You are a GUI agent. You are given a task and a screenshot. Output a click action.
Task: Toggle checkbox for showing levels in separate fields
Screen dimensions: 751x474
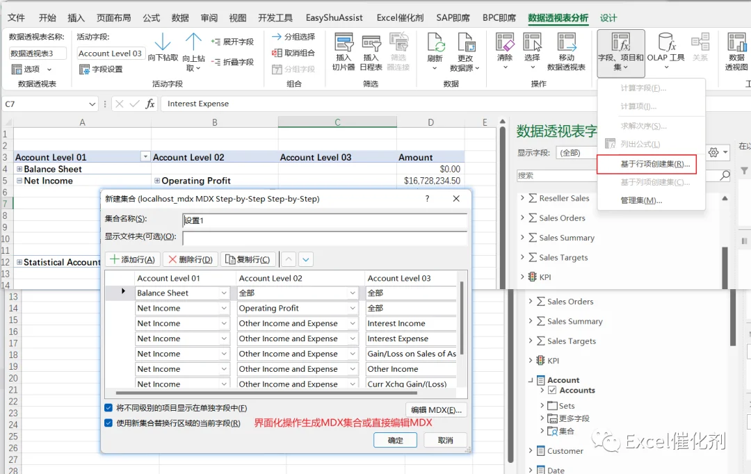pyautogui.click(x=108, y=408)
